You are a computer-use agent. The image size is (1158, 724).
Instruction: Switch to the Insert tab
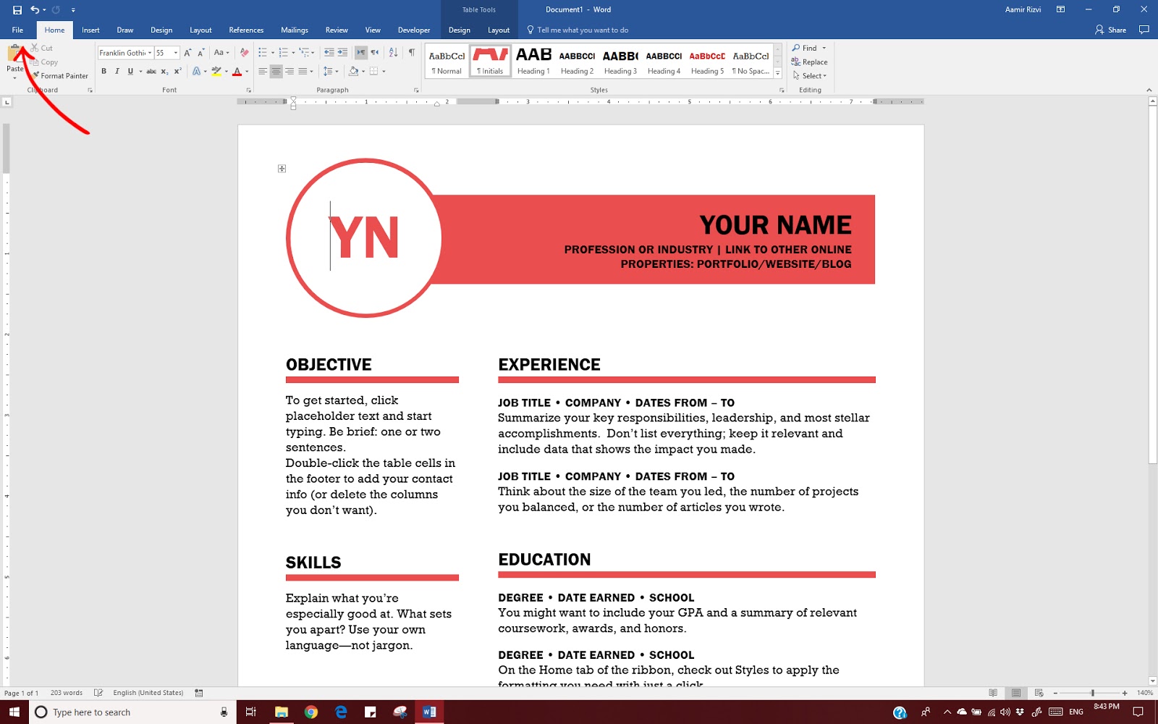[90, 30]
